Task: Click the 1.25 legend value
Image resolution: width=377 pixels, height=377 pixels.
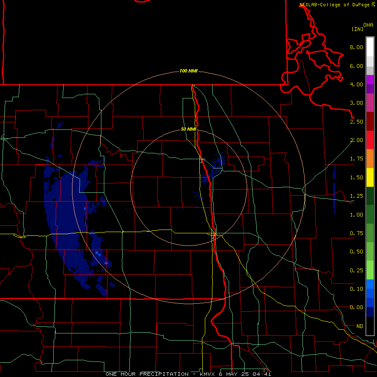Action: [x=356, y=196]
